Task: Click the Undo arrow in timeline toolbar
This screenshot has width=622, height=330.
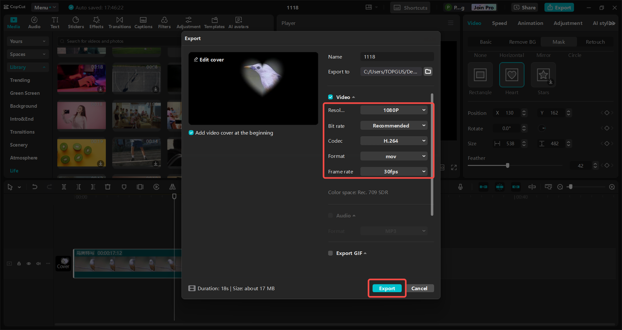Action: click(35, 187)
